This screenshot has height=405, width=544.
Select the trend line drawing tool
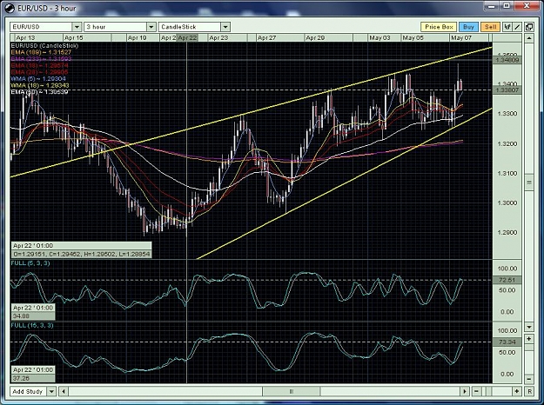[517, 27]
